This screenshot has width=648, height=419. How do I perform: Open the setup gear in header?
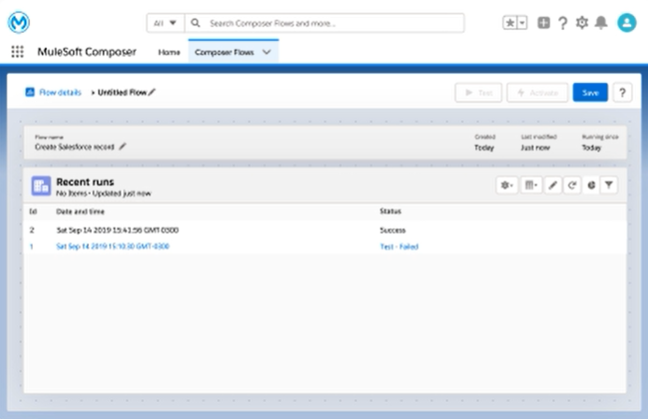pos(582,22)
